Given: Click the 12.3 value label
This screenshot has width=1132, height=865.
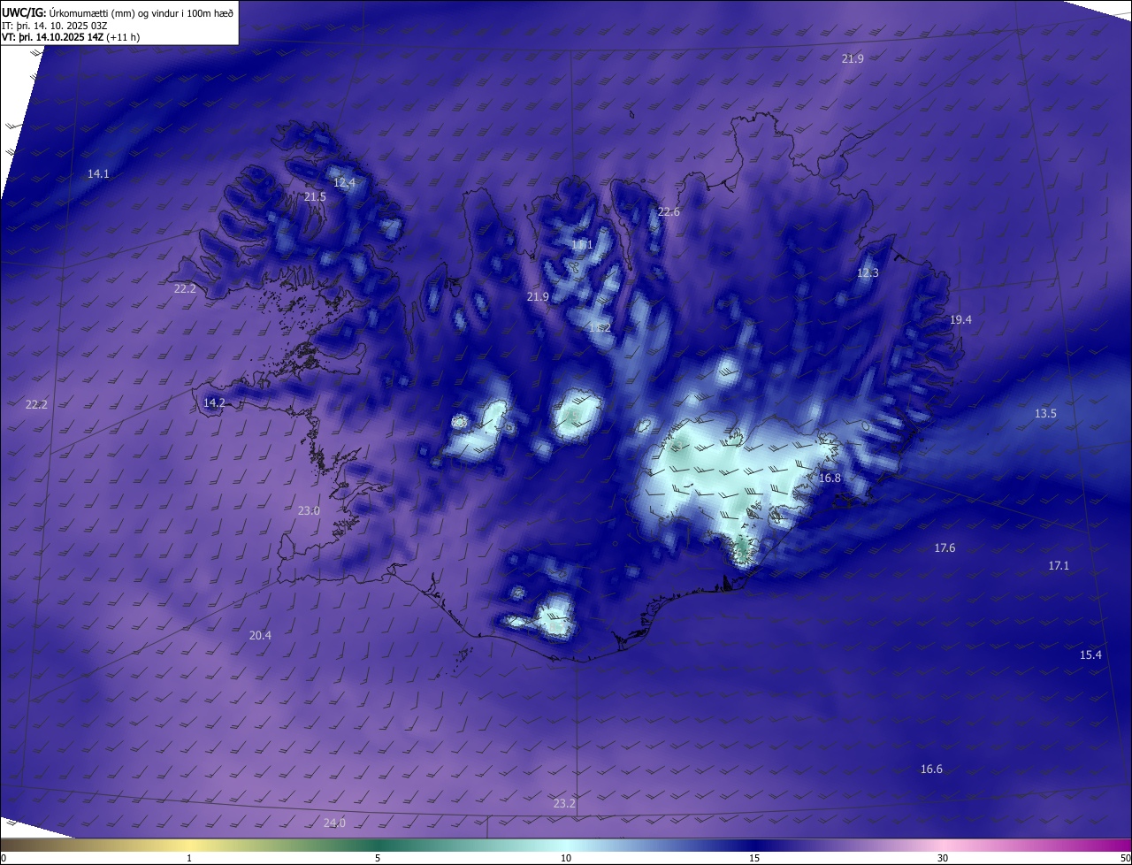Looking at the screenshot, I should point(868,273).
